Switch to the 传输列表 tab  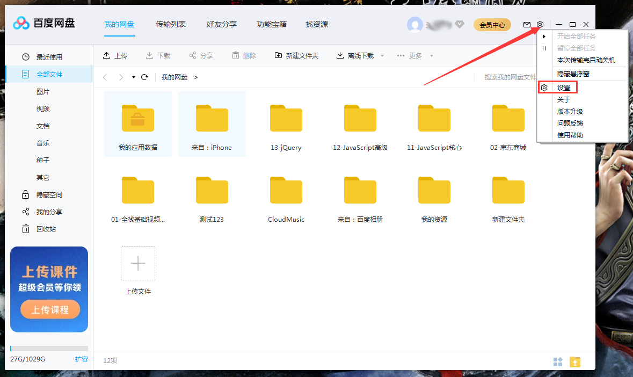pyautogui.click(x=171, y=24)
